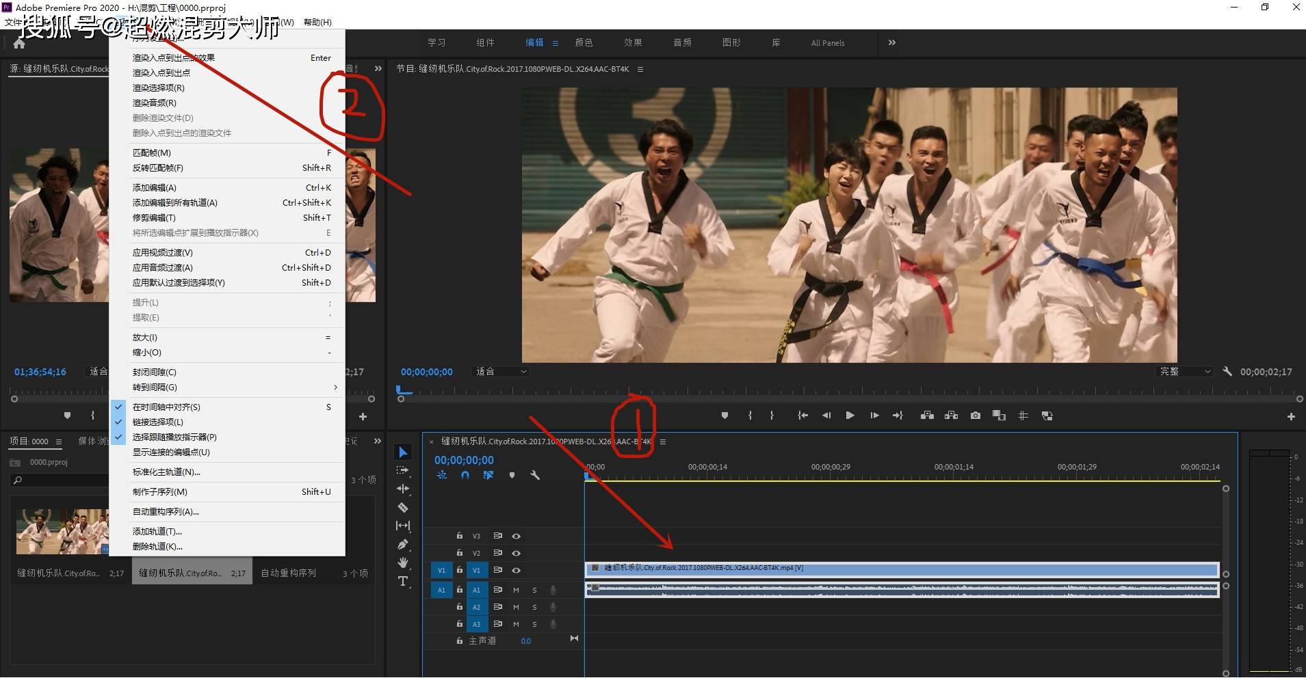Click the Lift button icon
This screenshot has width=1306, height=678.
(x=927, y=416)
